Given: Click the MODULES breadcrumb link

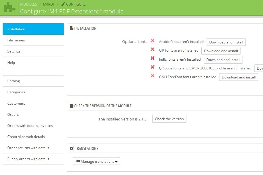Looking at the screenshot, I should [x=29, y=4].
